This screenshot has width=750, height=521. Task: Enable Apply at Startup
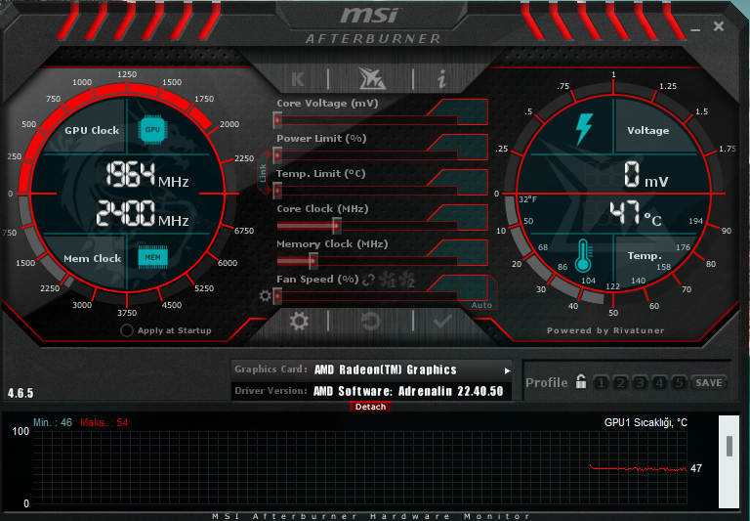(x=127, y=330)
